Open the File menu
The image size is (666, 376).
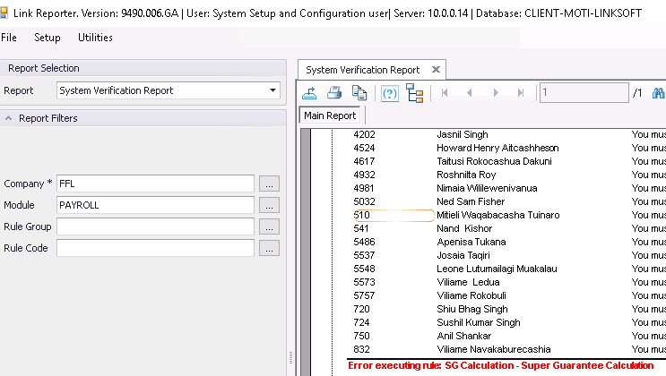coord(9,38)
